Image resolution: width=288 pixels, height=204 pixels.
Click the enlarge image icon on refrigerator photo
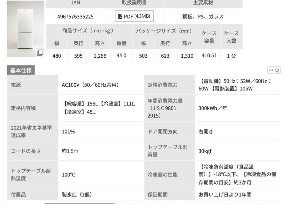pyautogui.click(x=40, y=53)
